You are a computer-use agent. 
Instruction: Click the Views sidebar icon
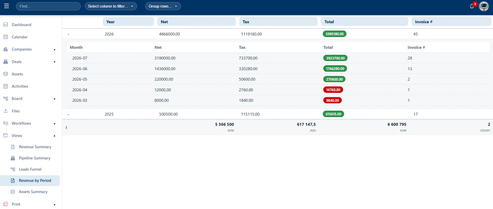(x=5, y=135)
